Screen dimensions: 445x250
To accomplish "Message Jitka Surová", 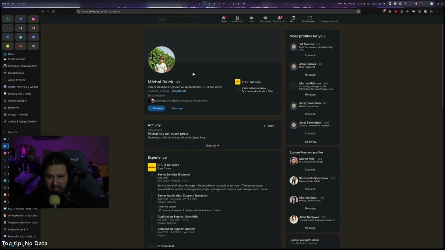I will pos(310,75).
